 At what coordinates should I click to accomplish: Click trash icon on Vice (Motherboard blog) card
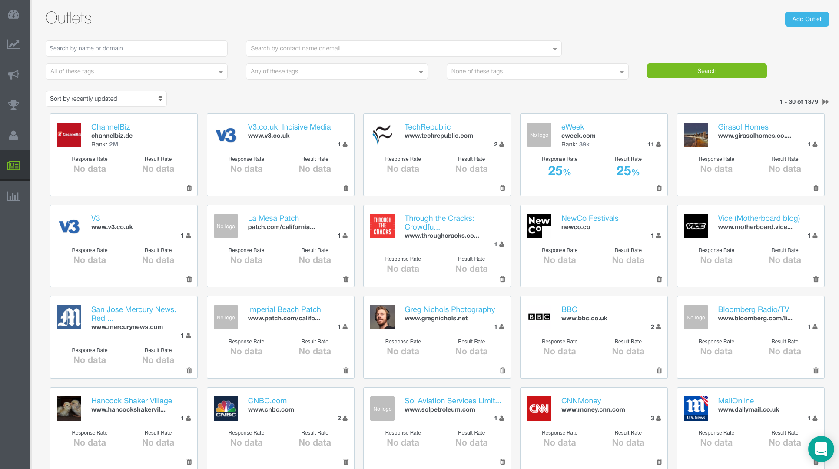[816, 279]
